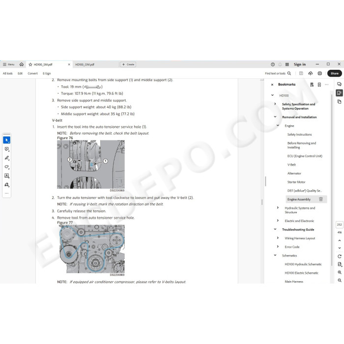
Task: Click the page number 252 field
Action: [339, 225]
